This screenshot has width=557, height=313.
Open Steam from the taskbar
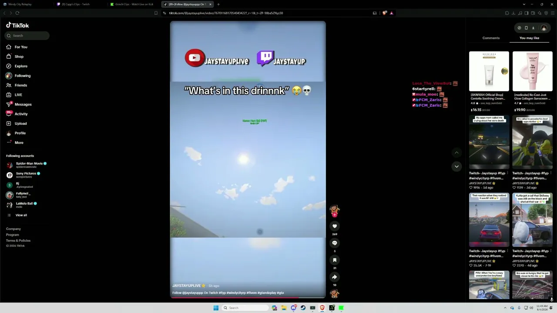303,308
